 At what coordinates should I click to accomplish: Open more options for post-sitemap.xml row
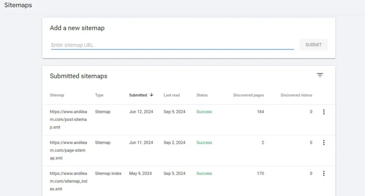pos(324,112)
